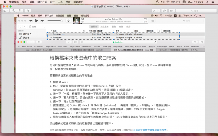This screenshot has height=136, width=218.
Task: Rotate the image using Preview toolbar
Action: [164, 11]
